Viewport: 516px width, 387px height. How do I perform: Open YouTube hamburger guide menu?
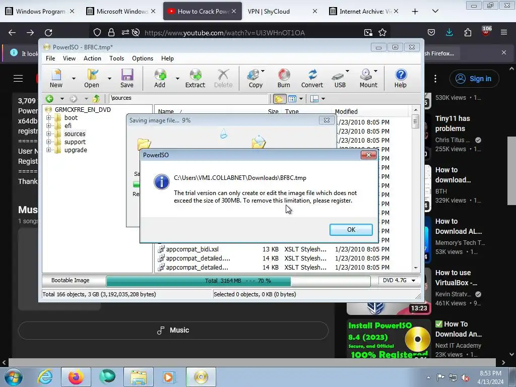pyautogui.click(x=18, y=78)
